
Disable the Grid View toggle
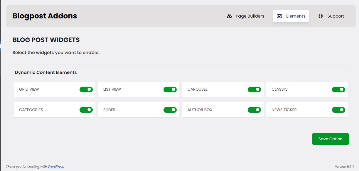point(86,89)
